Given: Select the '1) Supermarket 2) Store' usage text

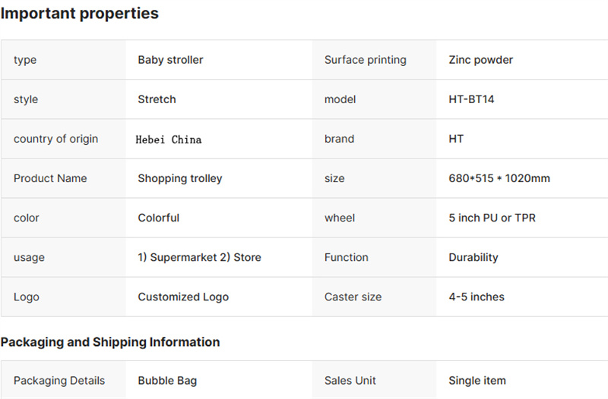Looking at the screenshot, I should pos(199,257).
